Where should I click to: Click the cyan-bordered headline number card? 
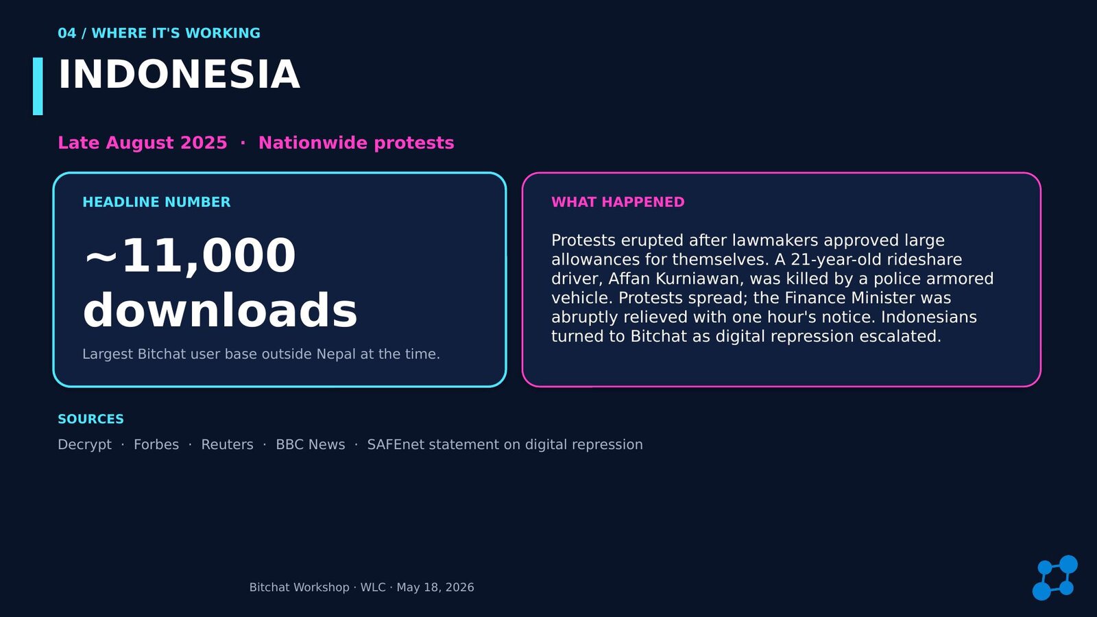click(280, 280)
